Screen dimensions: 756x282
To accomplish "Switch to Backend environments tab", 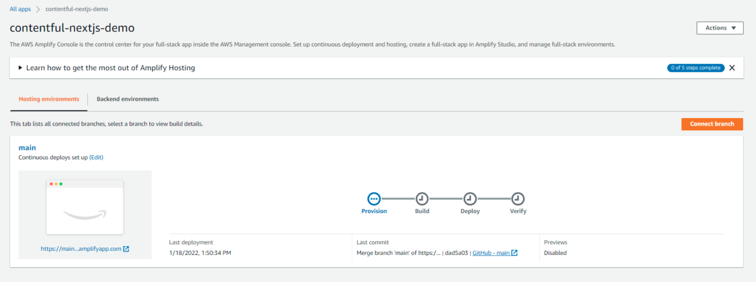I will pos(128,99).
